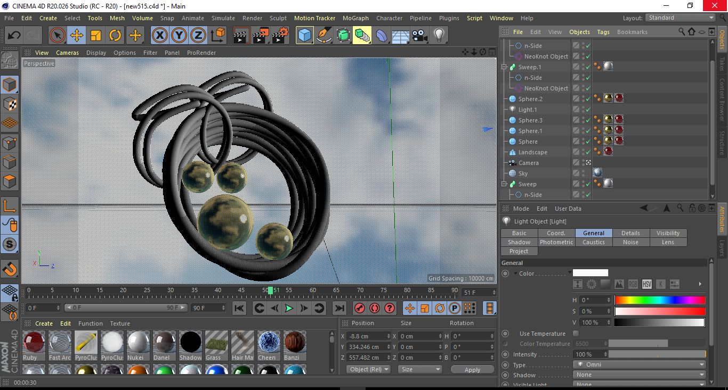Viewport: 728px width, 390px height.
Task: Go to end of animation
Action: [339, 308]
